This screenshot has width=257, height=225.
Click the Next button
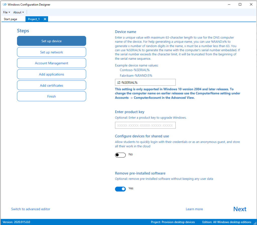tap(240, 209)
